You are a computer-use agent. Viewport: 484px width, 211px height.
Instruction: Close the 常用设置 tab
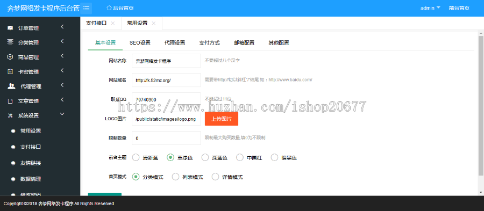point(154,23)
